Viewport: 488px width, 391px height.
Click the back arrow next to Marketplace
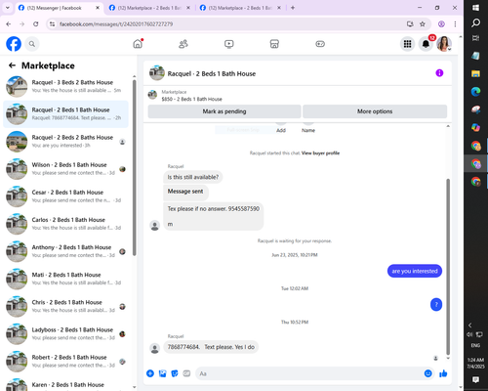[x=12, y=65]
